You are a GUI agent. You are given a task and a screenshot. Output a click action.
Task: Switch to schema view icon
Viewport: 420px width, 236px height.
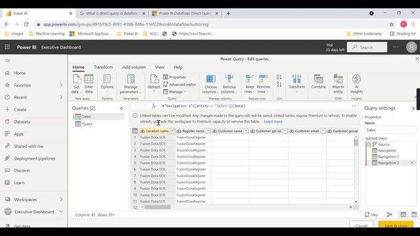(x=414, y=214)
